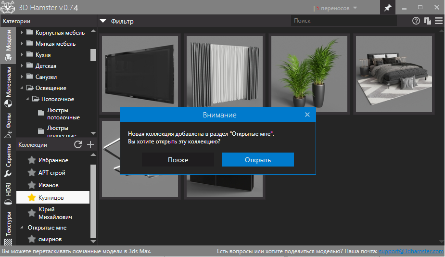The height and width of the screenshot is (257, 445).
Task: Click the star icon next to Юрий Михайлович
Action: click(32, 213)
